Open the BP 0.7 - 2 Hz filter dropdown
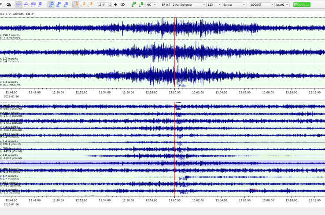 point(183,4)
